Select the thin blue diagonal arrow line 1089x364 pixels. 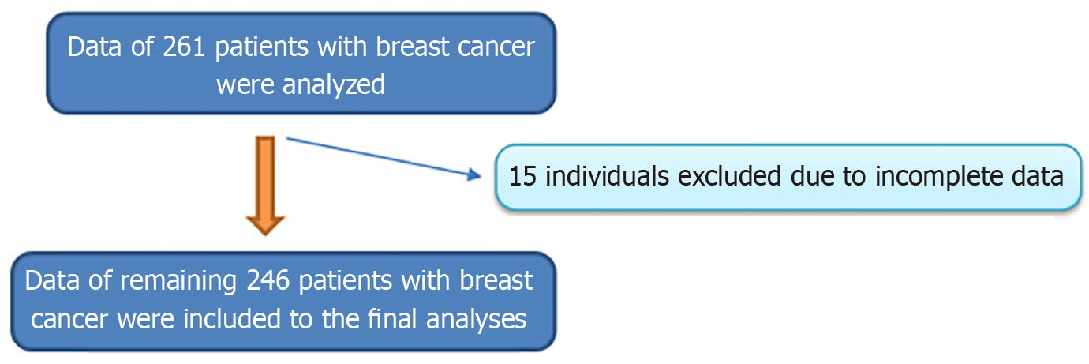(x=382, y=158)
